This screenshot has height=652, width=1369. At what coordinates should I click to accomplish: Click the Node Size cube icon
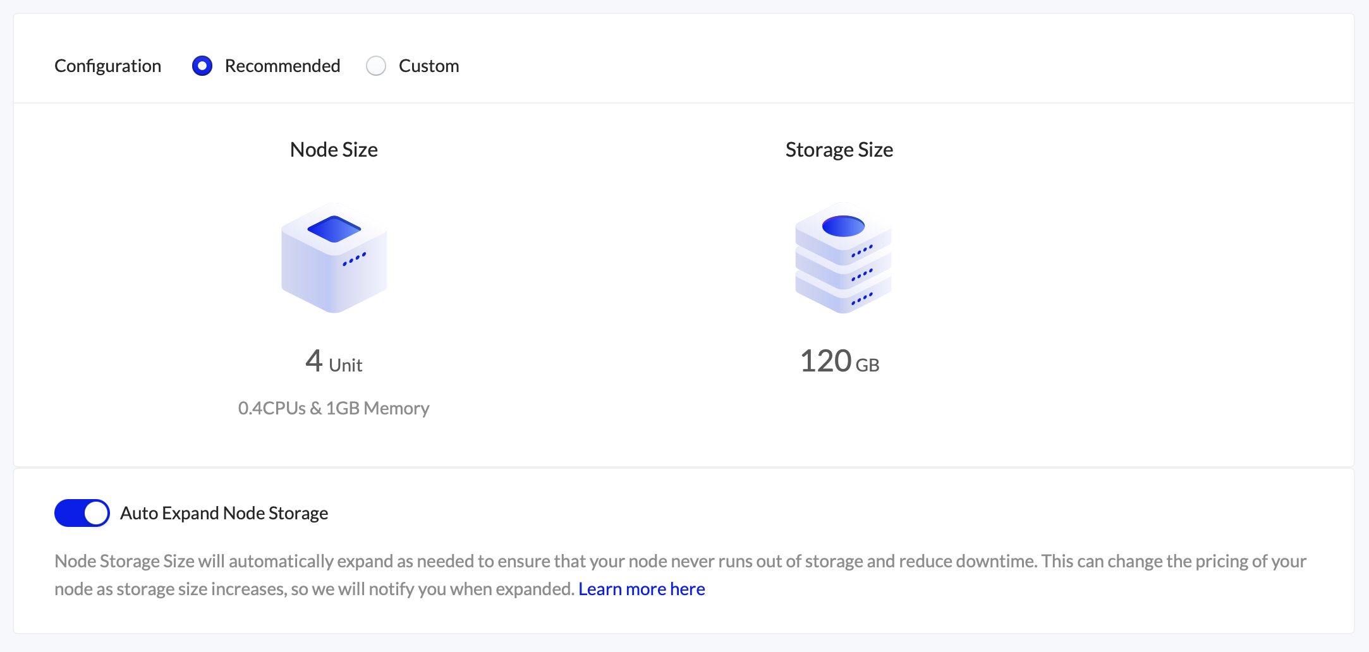click(334, 259)
